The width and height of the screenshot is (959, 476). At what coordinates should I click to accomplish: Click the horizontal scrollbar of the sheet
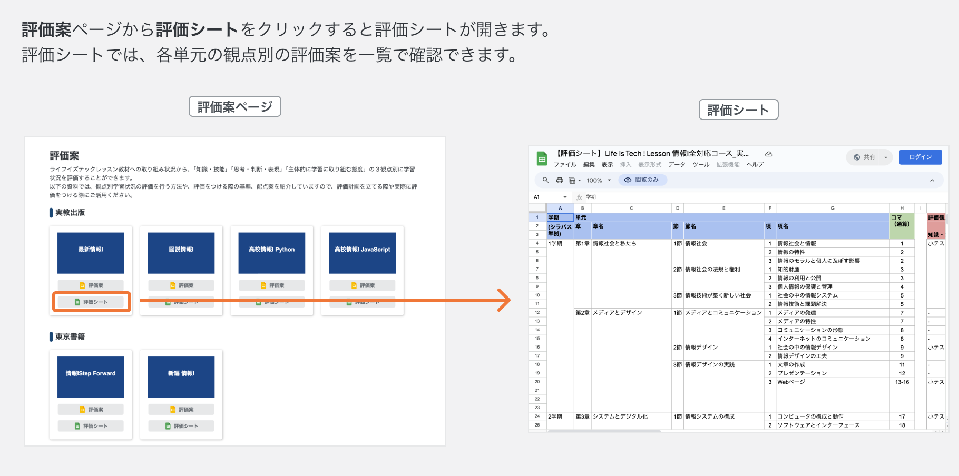tap(604, 431)
